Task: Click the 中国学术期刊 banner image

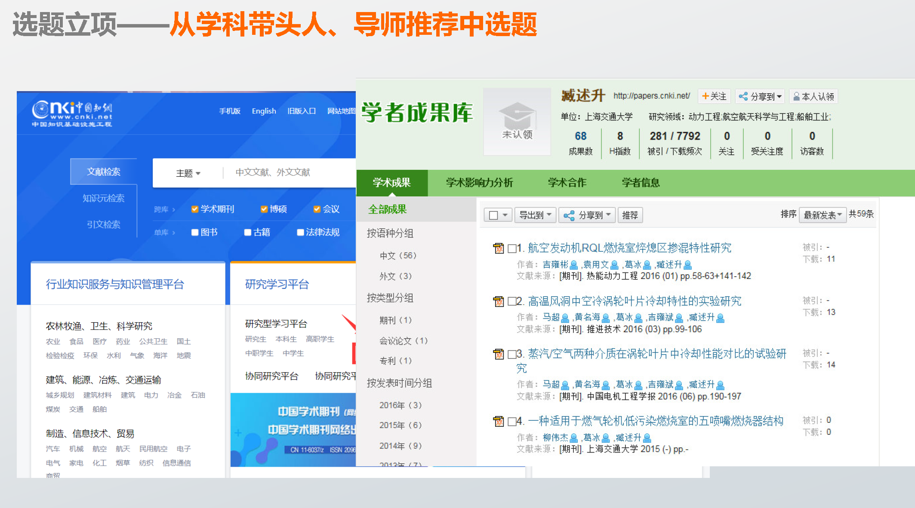Action: coord(293,429)
